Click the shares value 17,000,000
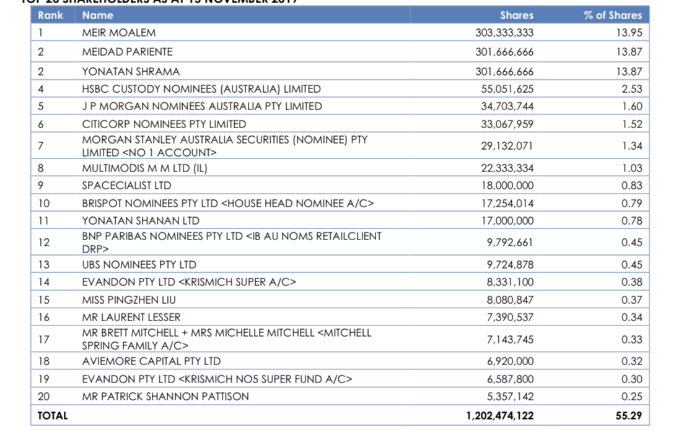This screenshot has width=697, height=440. click(507, 221)
